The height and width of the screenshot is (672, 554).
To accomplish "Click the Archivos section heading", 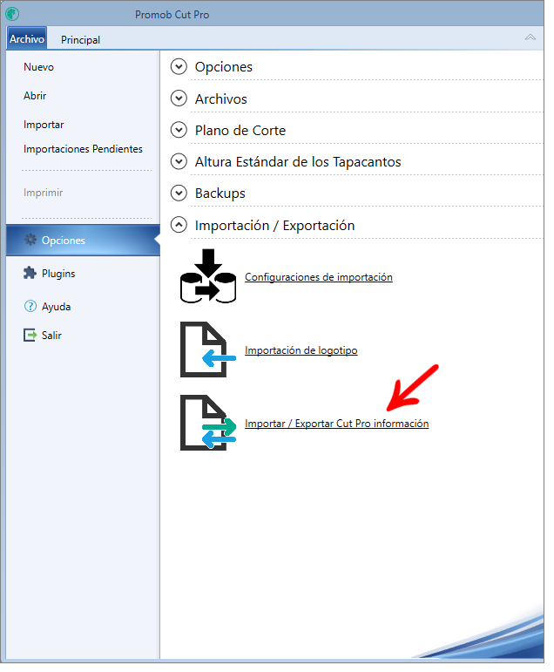I will point(221,99).
